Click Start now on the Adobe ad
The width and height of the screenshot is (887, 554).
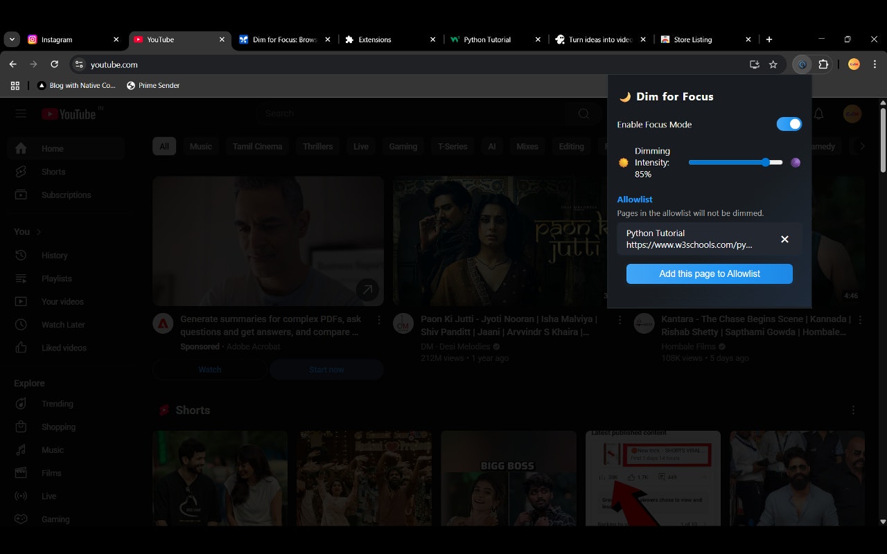click(x=326, y=370)
